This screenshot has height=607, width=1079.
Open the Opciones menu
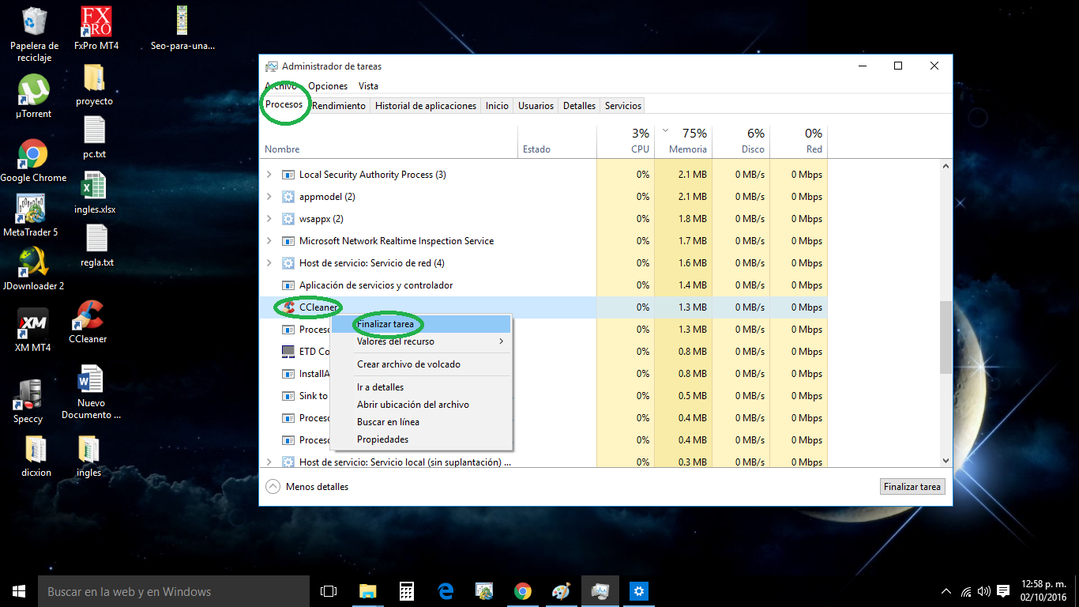(327, 85)
